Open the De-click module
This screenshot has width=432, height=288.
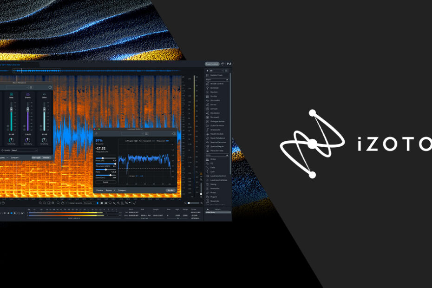click(215, 92)
